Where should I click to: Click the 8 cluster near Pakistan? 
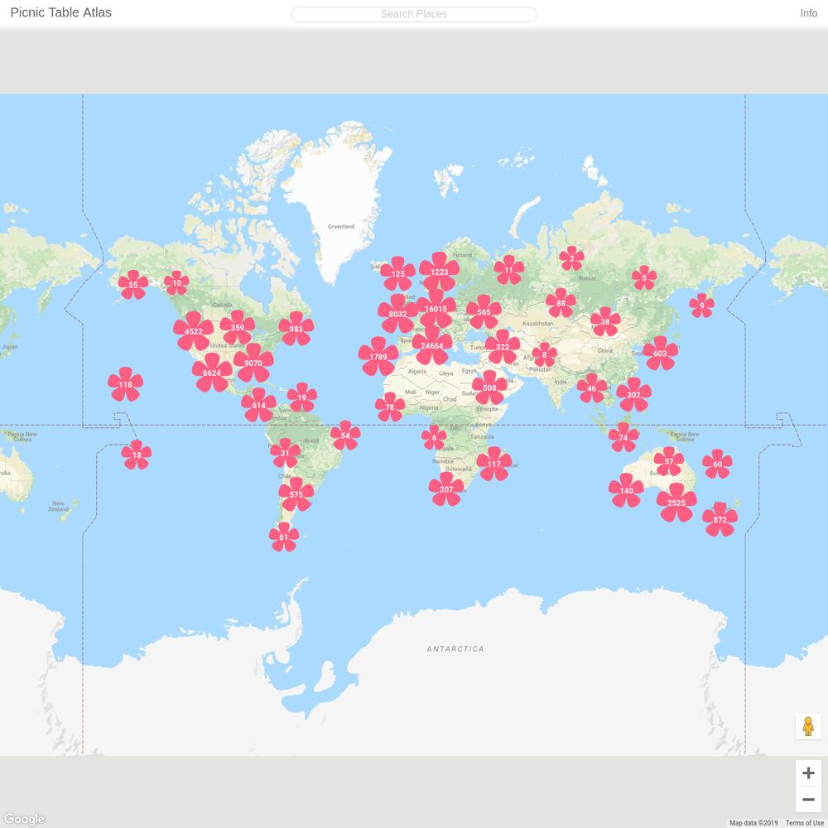[545, 355]
